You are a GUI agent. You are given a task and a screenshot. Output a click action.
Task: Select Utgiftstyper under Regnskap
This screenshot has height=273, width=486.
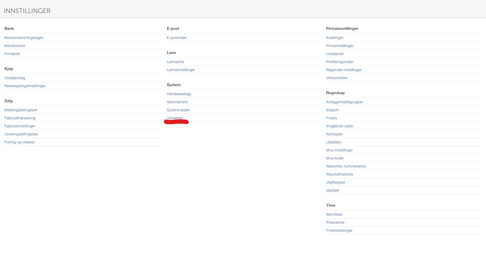(x=336, y=183)
